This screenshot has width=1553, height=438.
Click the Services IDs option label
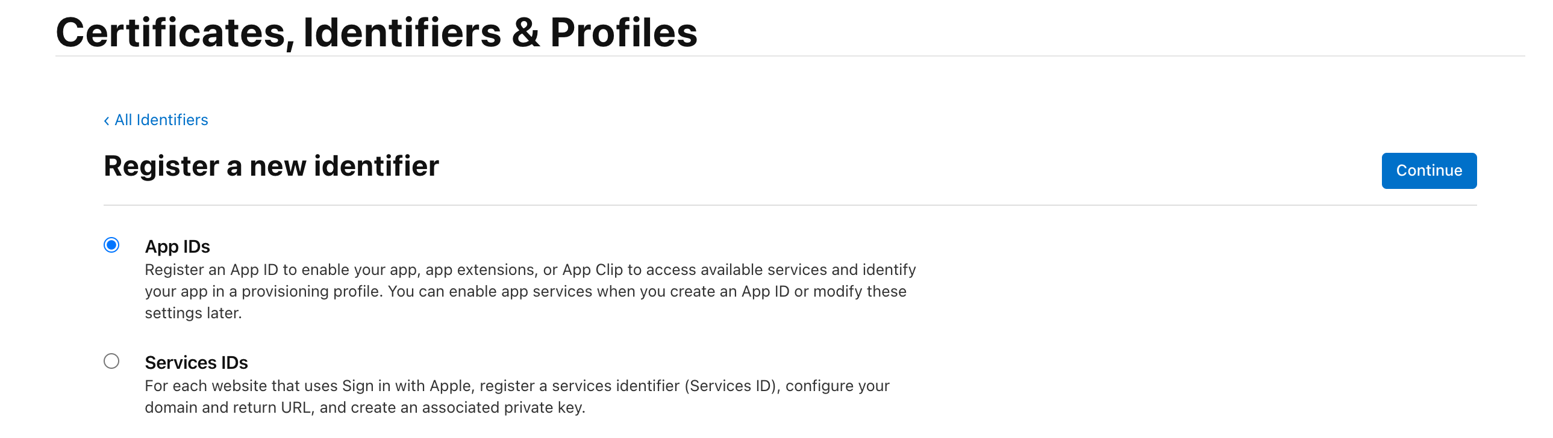tap(196, 363)
